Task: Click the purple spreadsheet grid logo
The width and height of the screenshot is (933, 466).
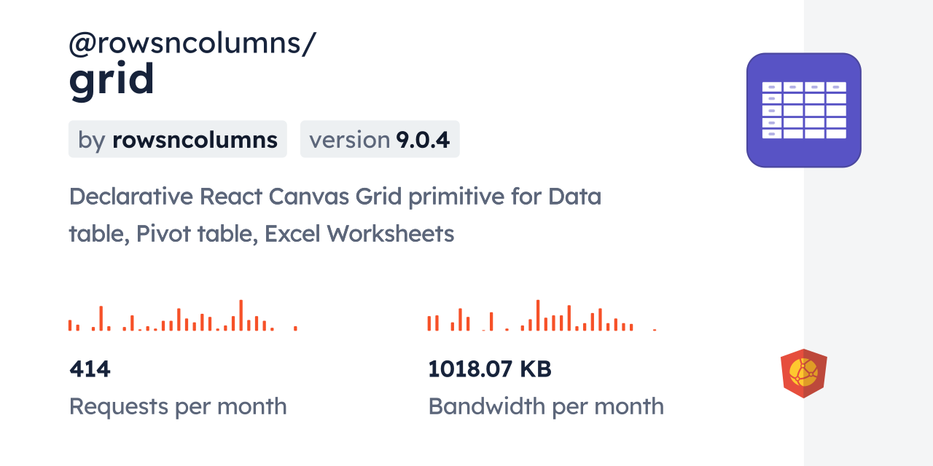Action: click(x=803, y=110)
